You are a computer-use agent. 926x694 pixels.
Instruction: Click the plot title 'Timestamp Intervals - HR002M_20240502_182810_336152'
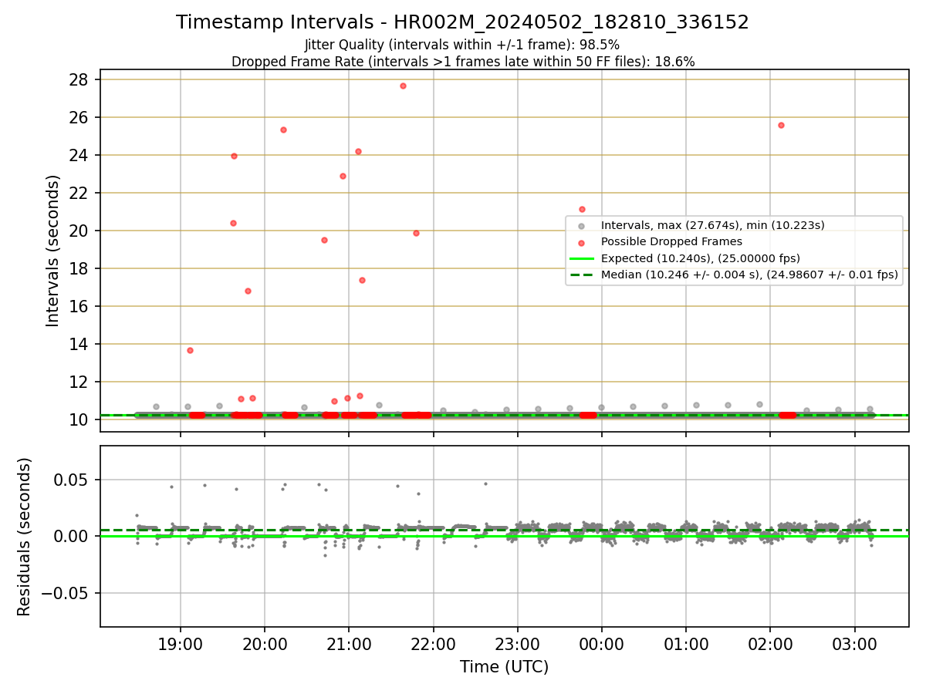pyautogui.click(x=462, y=22)
